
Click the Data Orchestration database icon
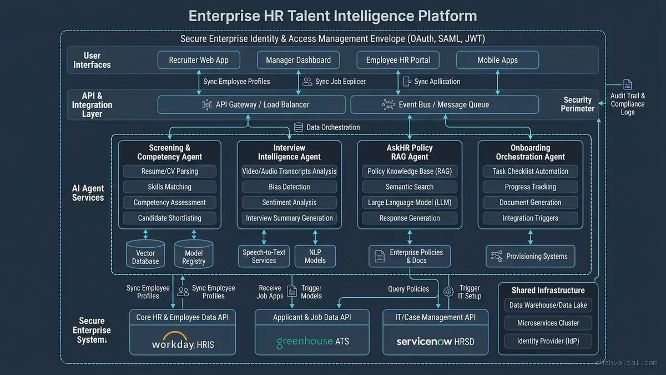click(x=298, y=127)
